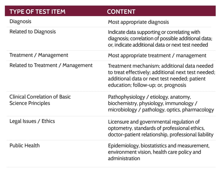Select the Diagnosis row label
219x172 pixels.
(20, 22)
